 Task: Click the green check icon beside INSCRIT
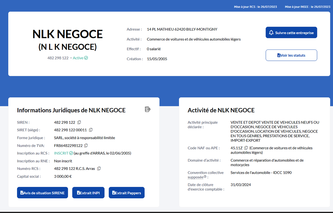tap(71, 153)
